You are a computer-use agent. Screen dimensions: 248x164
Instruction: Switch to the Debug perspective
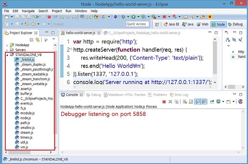click(235, 24)
